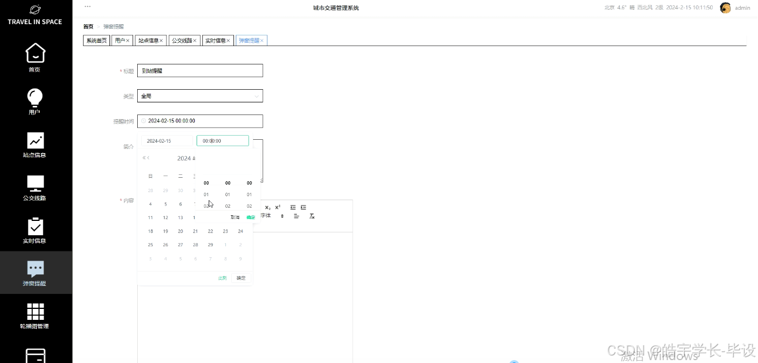The image size is (758, 363).
Task: Open the 用户 lightbulb icon in sidebar
Action: pos(35,97)
